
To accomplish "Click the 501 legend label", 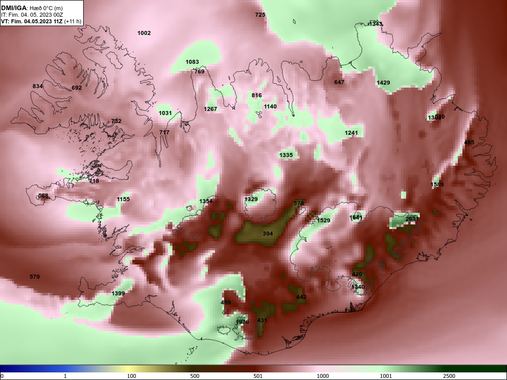I will click(258, 376).
